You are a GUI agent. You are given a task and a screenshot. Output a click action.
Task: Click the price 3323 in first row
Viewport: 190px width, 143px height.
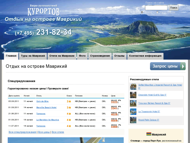(x=114, y=102)
